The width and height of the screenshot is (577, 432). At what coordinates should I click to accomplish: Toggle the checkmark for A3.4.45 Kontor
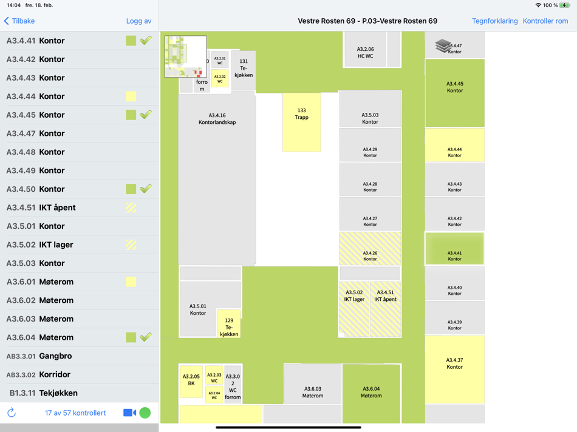click(x=146, y=115)
